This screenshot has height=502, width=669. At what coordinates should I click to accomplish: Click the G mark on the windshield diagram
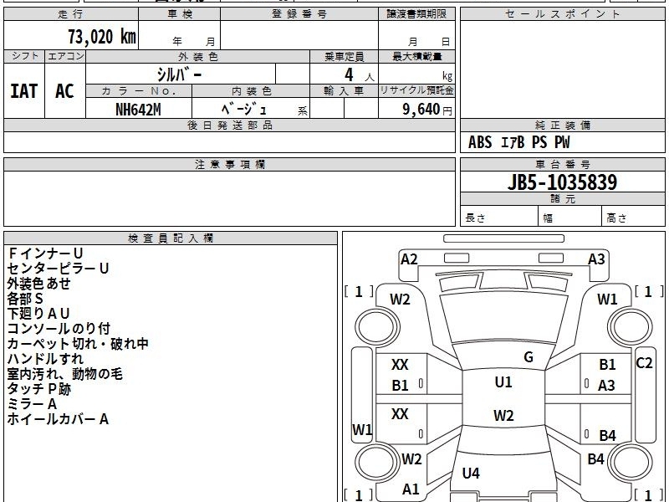coord(529,357)
